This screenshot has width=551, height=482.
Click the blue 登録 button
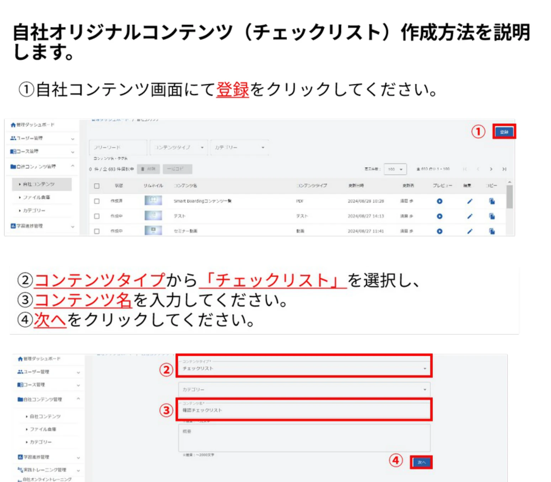504,132
